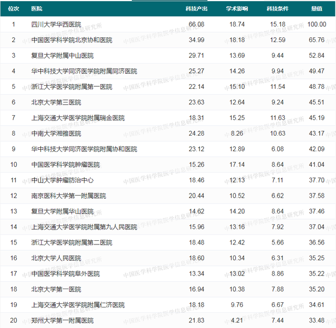336x328 pixels.
Task: Click the 13.16 学术影响 cell
Action: click(237, 227)
